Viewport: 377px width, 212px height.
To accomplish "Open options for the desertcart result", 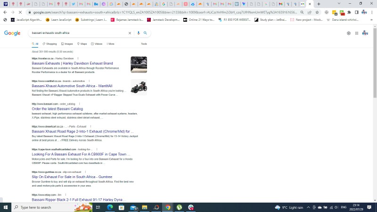I will [x=90, y=126].
